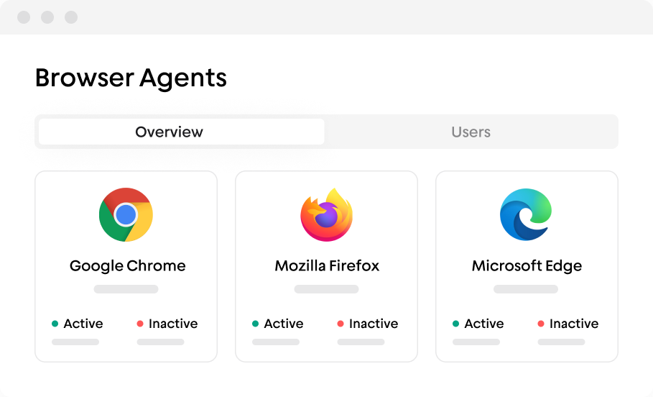The image size is (653, 397).
Task: Select the green Active dot under Microsoft Edge
Action: tap(455, 324)
